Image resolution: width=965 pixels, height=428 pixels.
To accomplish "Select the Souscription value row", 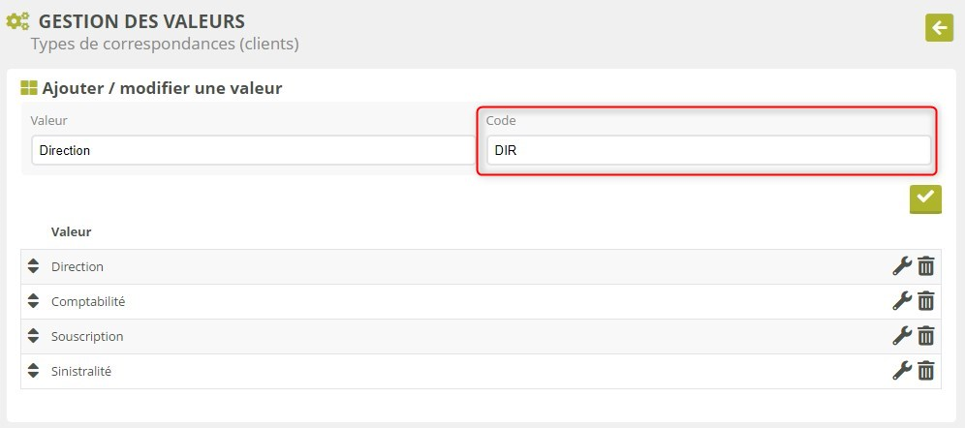I will (x=87, y=336).
